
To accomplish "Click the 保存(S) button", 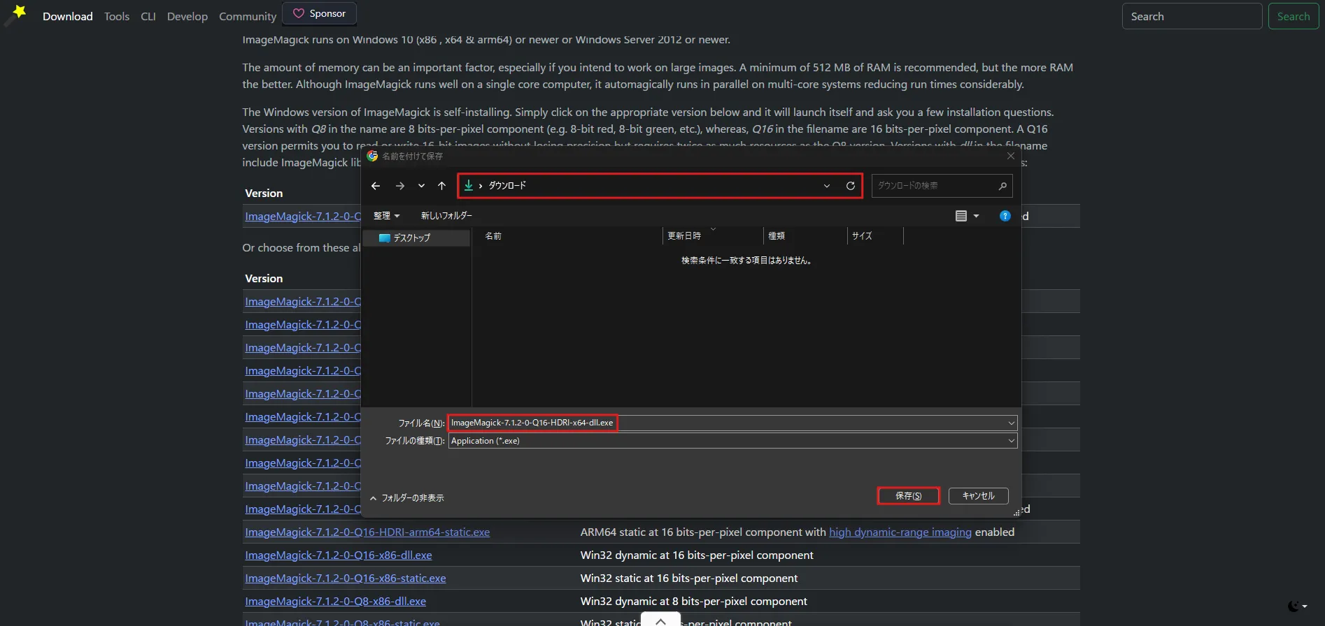I will pyautogui.click(x=908, y=496).
